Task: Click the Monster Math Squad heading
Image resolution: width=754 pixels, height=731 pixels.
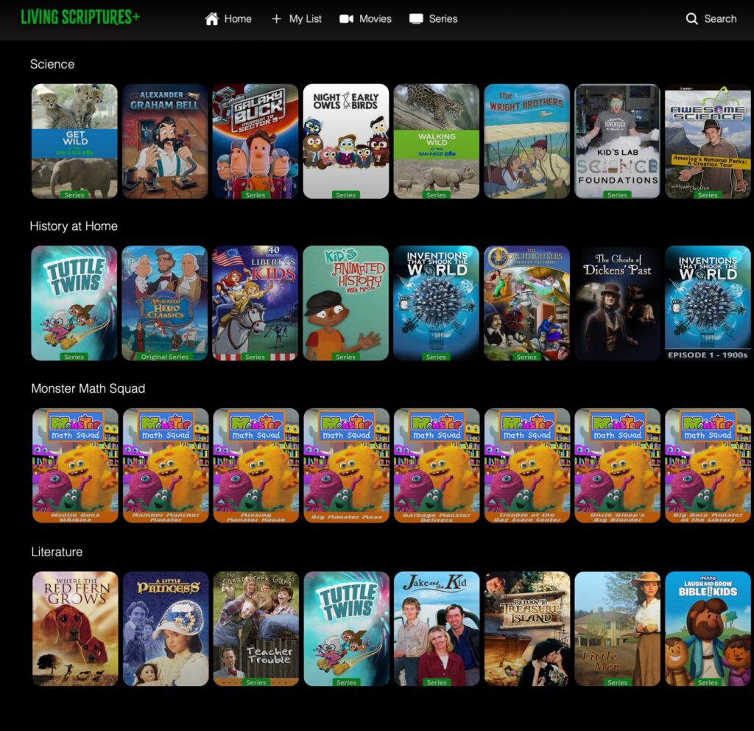Action: [x=88, y=388]
